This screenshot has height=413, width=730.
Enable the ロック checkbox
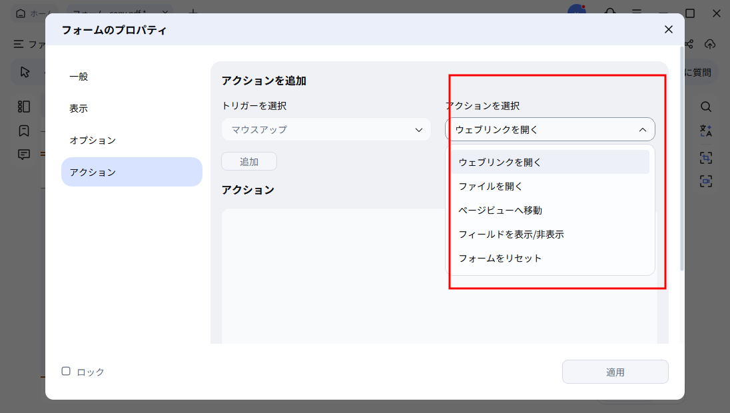pos(65,372)
